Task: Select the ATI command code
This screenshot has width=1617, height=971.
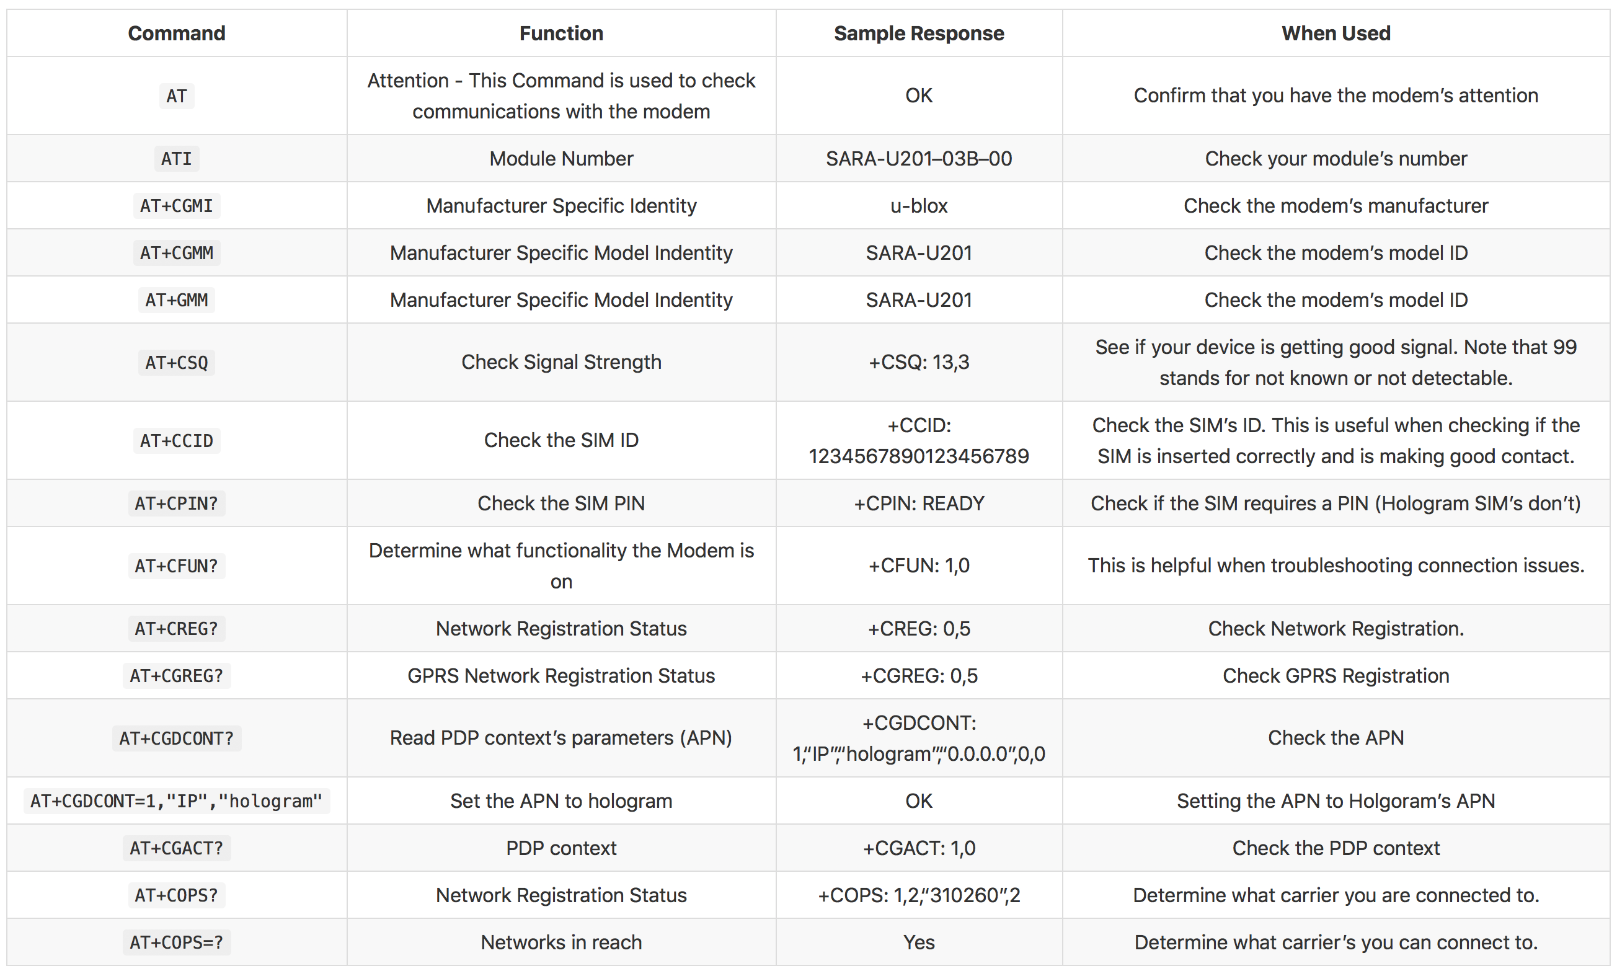Action: 177,159
